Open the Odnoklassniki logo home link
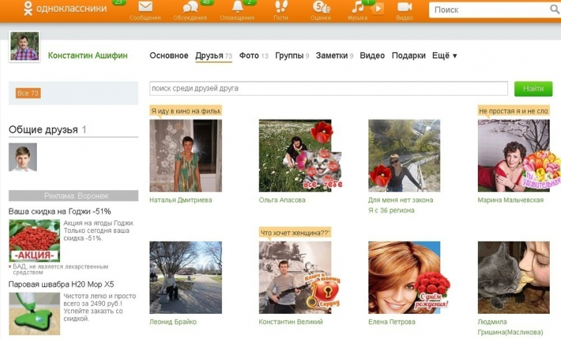This screenshot has height=339, width=561. 65,8
